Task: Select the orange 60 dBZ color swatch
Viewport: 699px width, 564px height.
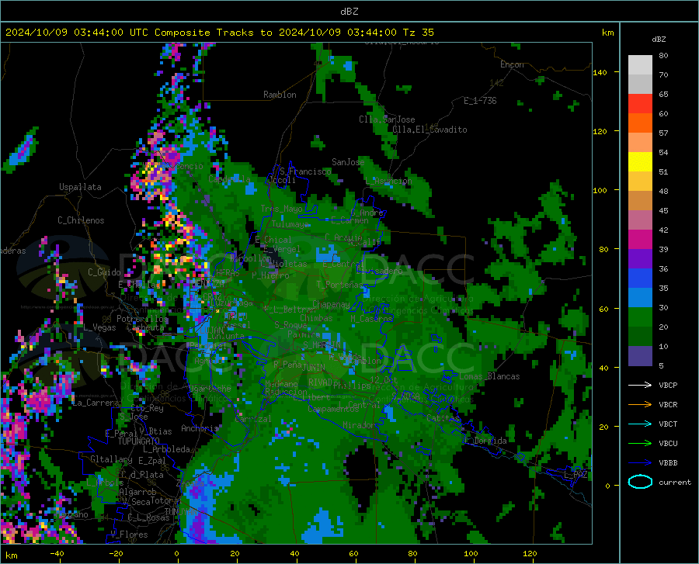Action: [x=640, y=123]
